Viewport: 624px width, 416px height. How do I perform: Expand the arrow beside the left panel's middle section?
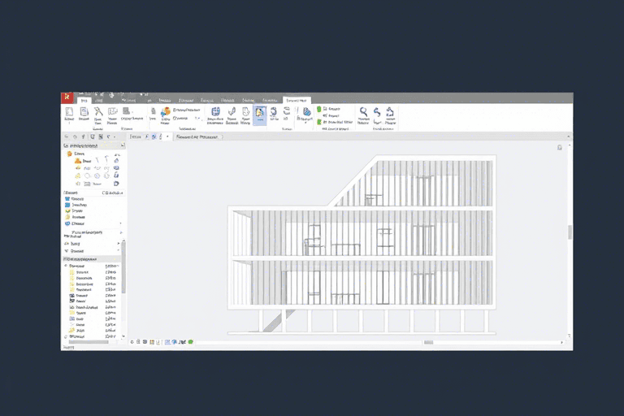point(120,243)
